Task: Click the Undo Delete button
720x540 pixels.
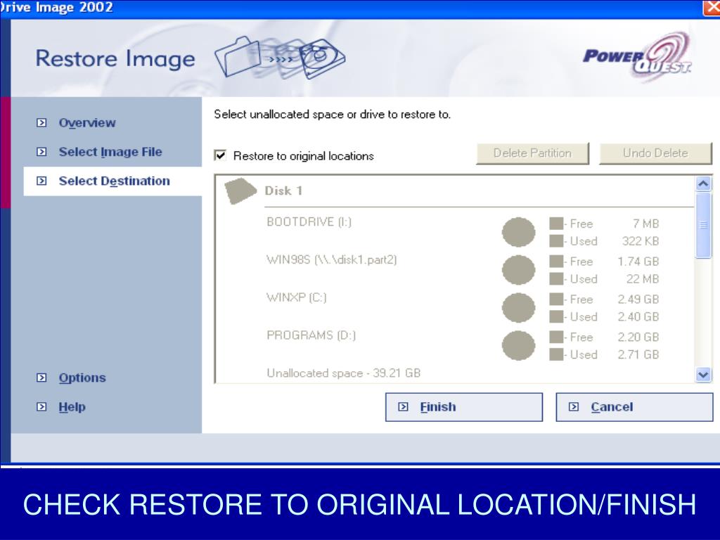Action: tap(656, 153)
